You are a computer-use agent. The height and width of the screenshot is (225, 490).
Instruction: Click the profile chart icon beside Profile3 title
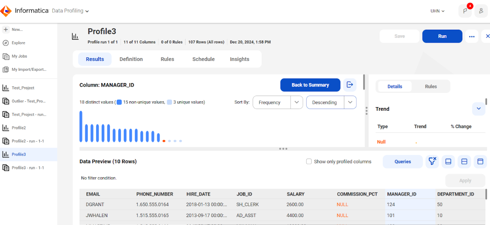pyautogui.click(x=75, y=36)
